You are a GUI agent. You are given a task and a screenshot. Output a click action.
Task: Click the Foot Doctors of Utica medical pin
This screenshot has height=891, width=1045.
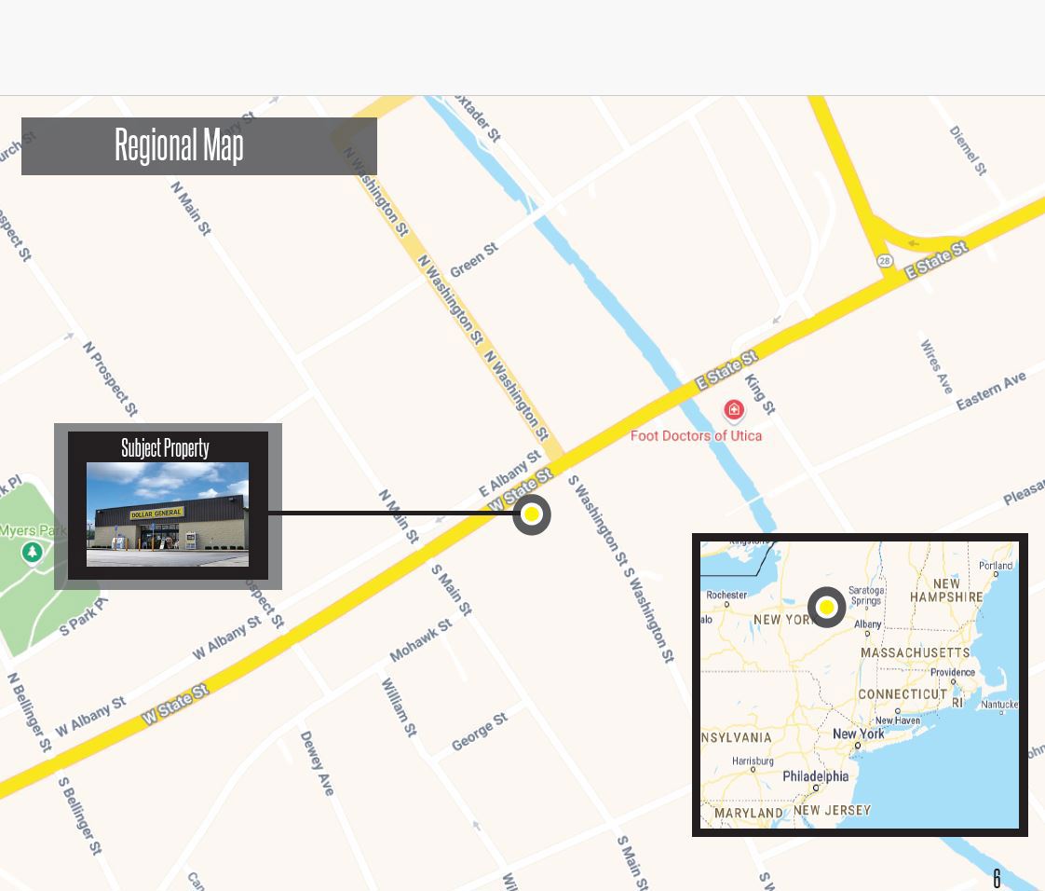tap(734, 409)
